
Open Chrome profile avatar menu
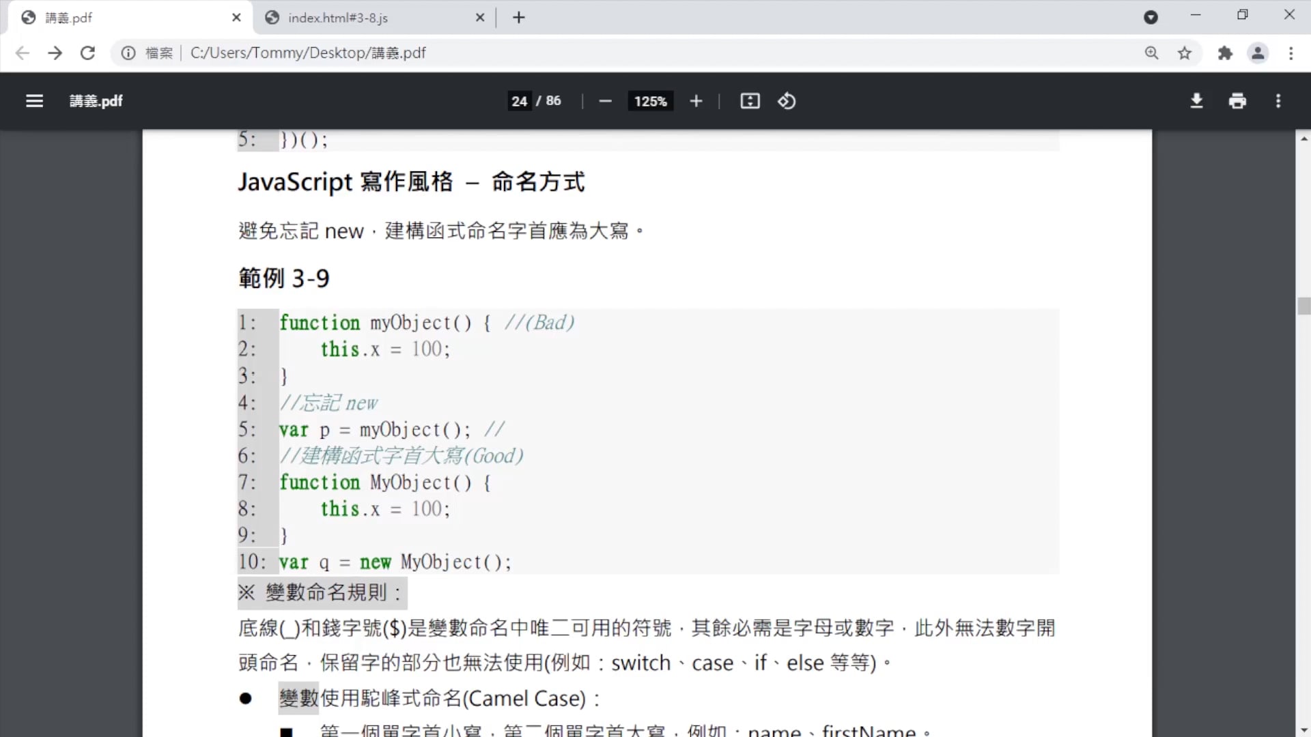(x=1258, y=53)
